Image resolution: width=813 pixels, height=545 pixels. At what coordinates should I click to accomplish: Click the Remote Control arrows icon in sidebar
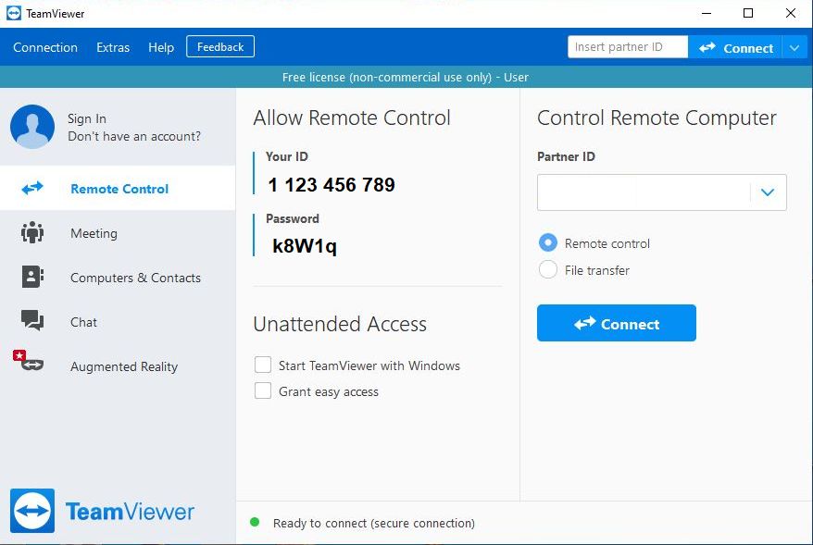tap(32, 189)
